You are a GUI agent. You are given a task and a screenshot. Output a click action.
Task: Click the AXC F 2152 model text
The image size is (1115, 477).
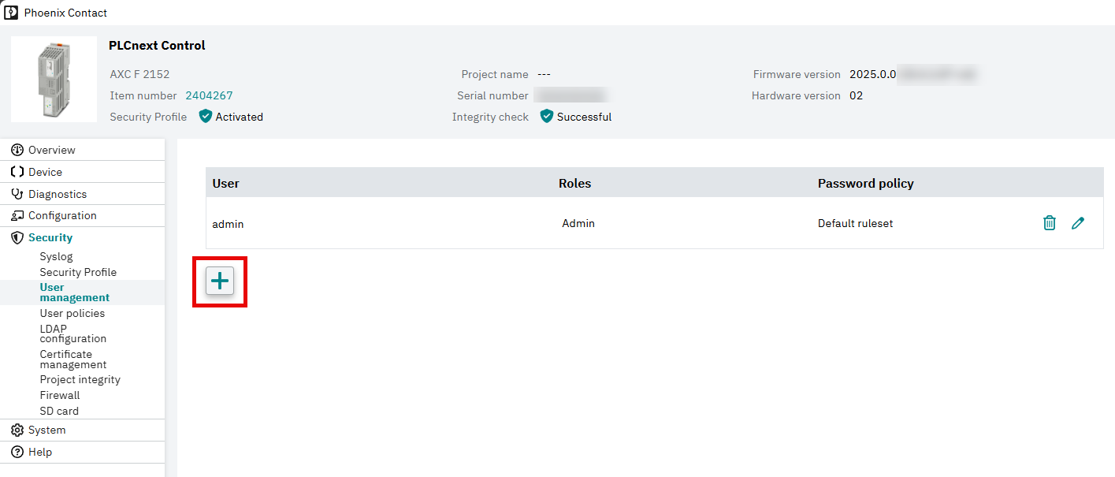(x=139, y=74)
